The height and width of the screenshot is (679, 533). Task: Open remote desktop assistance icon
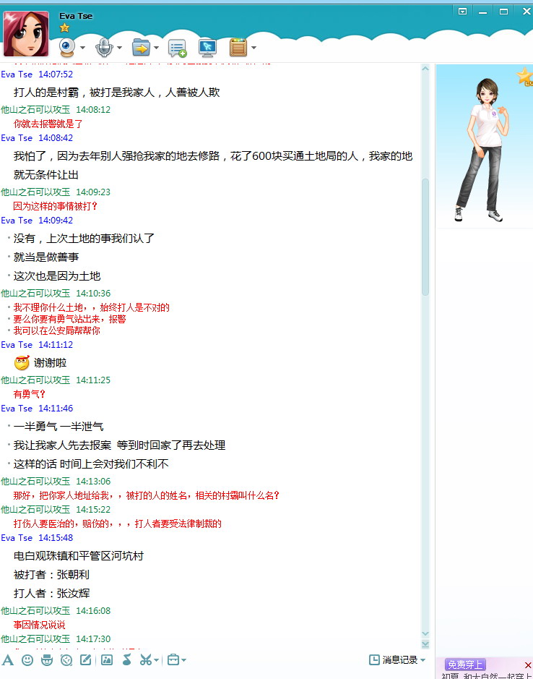click(x=207, y=48)
